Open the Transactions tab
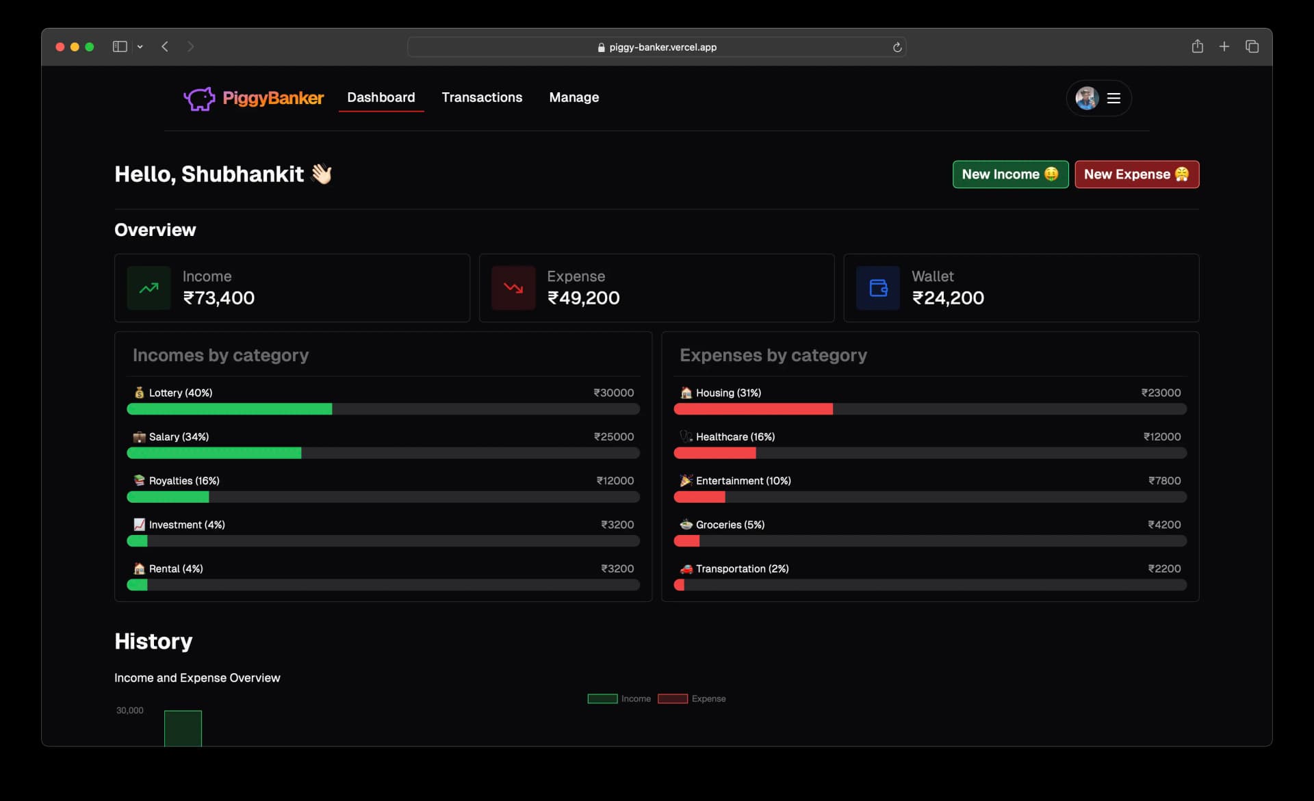1314x801 pixels. click(482, 97)
